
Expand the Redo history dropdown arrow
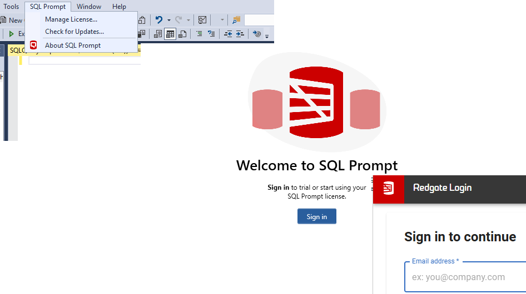188,21
